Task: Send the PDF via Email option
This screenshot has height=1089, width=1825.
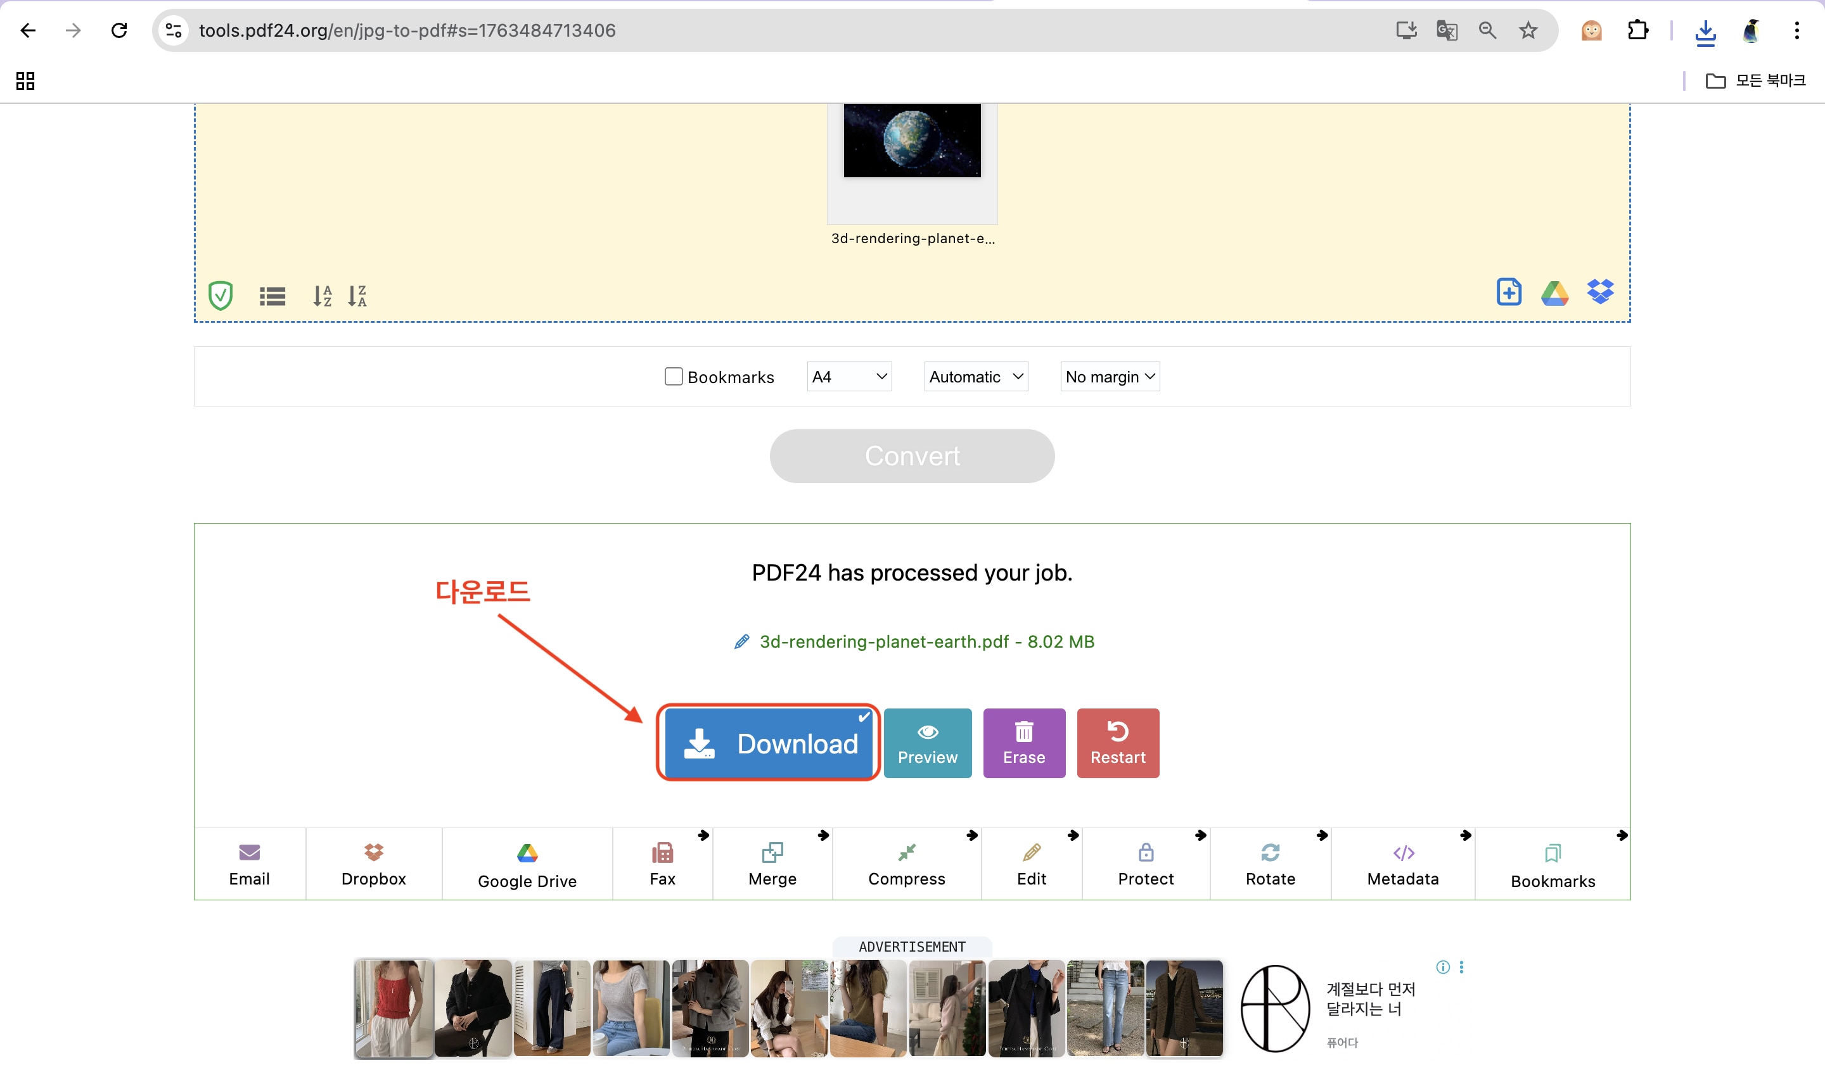Action: click(x=249, y=864)
